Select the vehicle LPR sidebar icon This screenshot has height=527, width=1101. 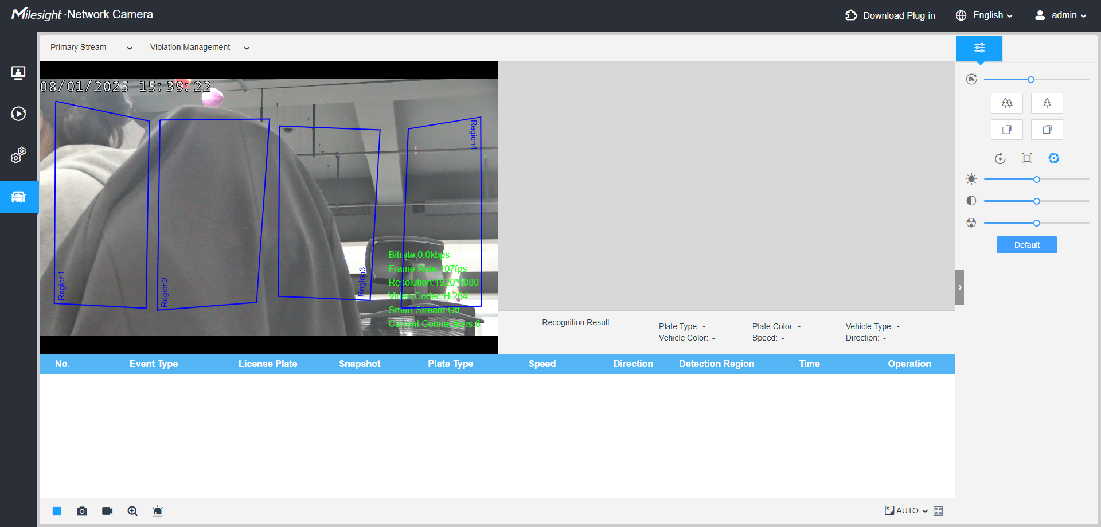(x=18, y=197)
